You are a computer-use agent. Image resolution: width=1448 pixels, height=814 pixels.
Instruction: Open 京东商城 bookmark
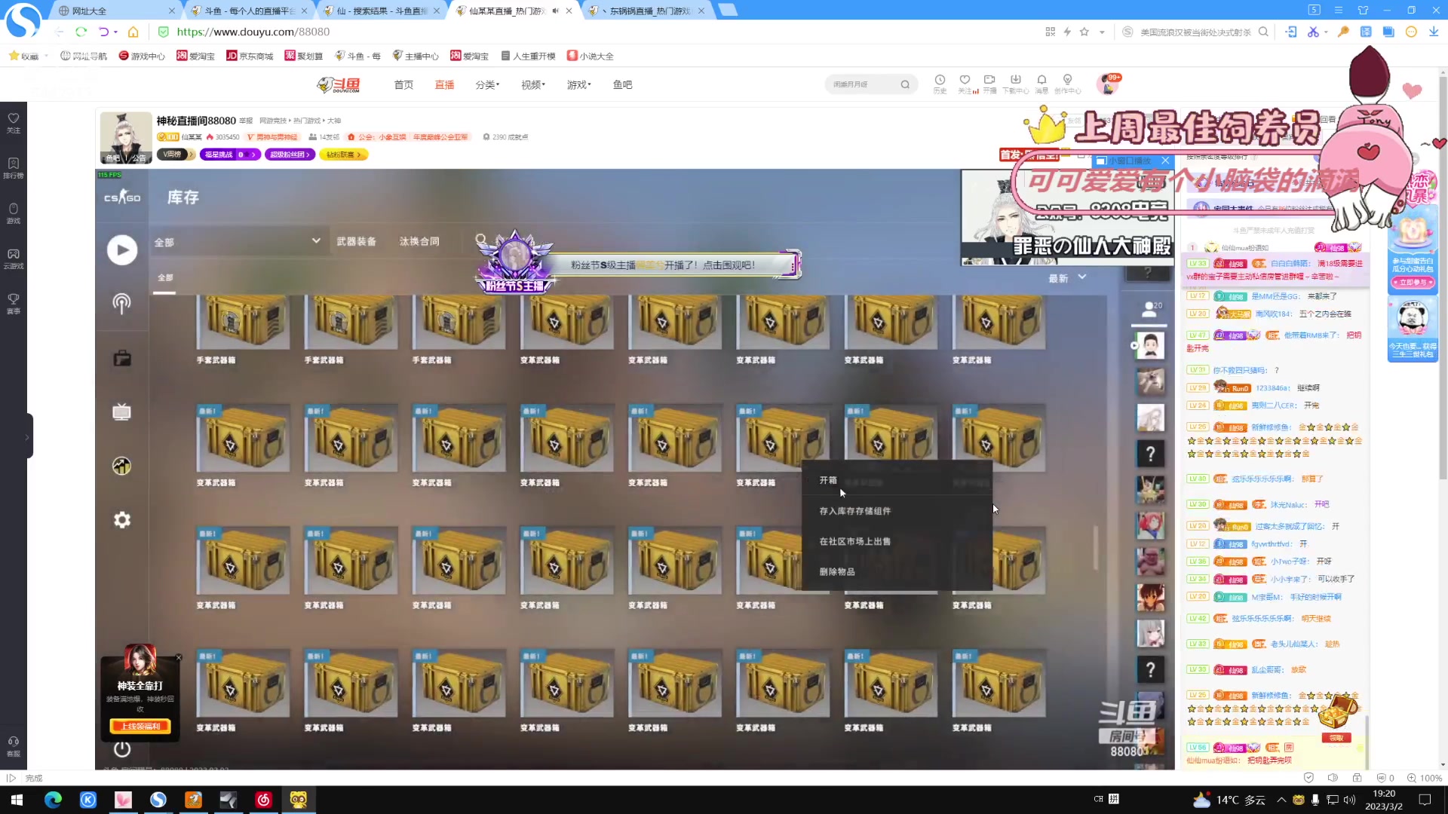pos(250,56)
